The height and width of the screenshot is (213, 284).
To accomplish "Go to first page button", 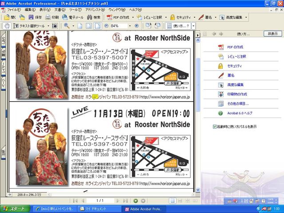I will tap(75, 201).
